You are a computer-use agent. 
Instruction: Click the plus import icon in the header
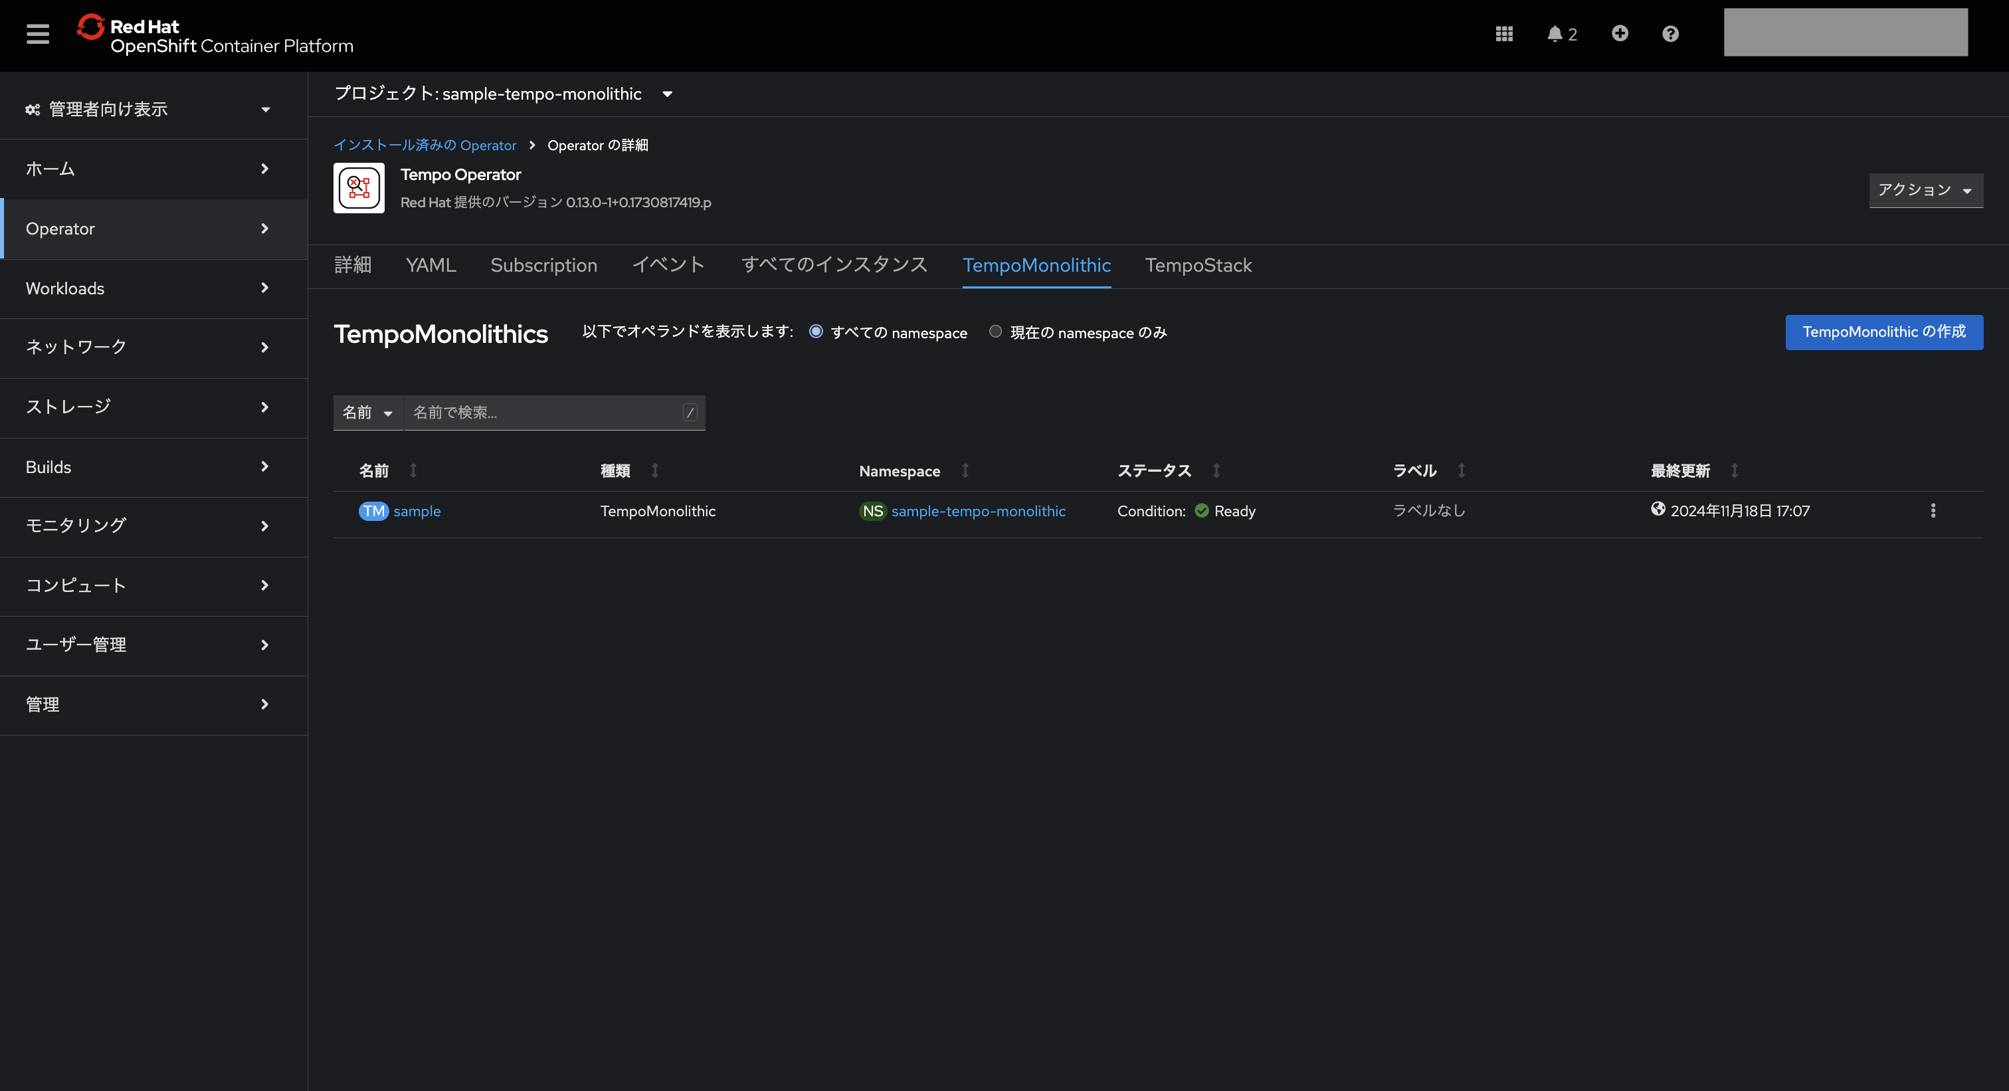coord(1620,33)
